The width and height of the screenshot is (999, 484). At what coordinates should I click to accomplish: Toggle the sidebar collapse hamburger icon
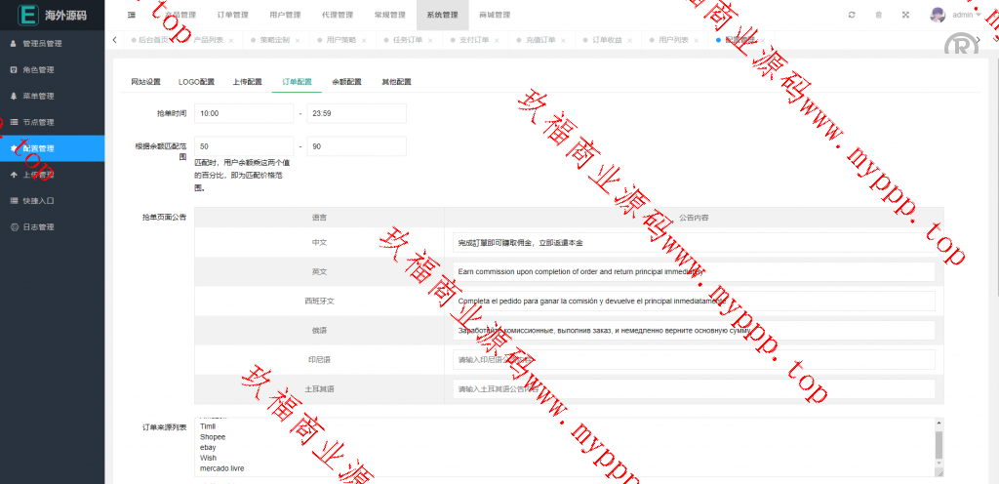tap(131, 15)
